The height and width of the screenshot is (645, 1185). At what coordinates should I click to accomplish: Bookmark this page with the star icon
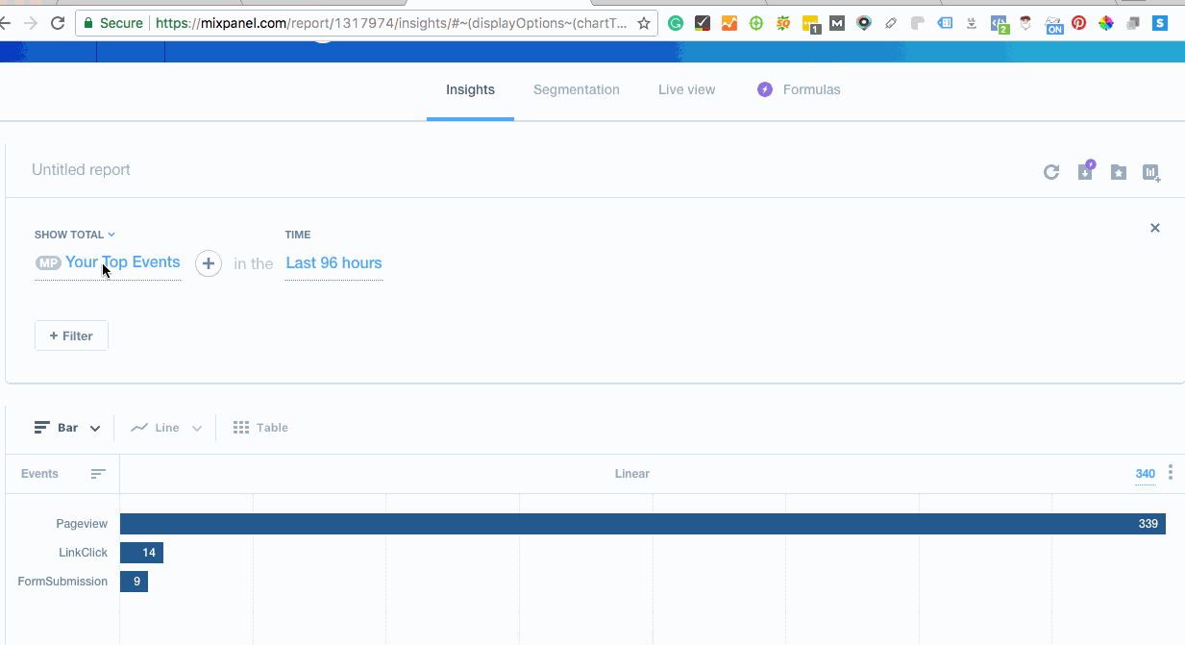pos(643,23)
